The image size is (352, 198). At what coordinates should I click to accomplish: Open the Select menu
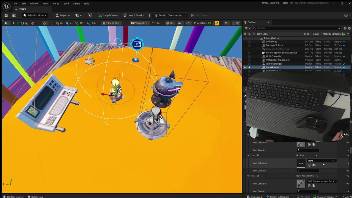[76, 4]
